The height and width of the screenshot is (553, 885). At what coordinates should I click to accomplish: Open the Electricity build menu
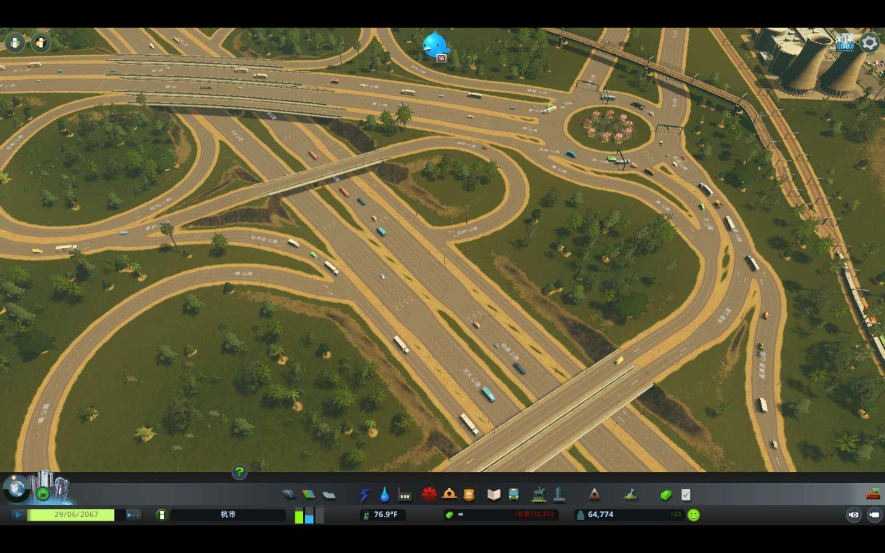[365, 494]
